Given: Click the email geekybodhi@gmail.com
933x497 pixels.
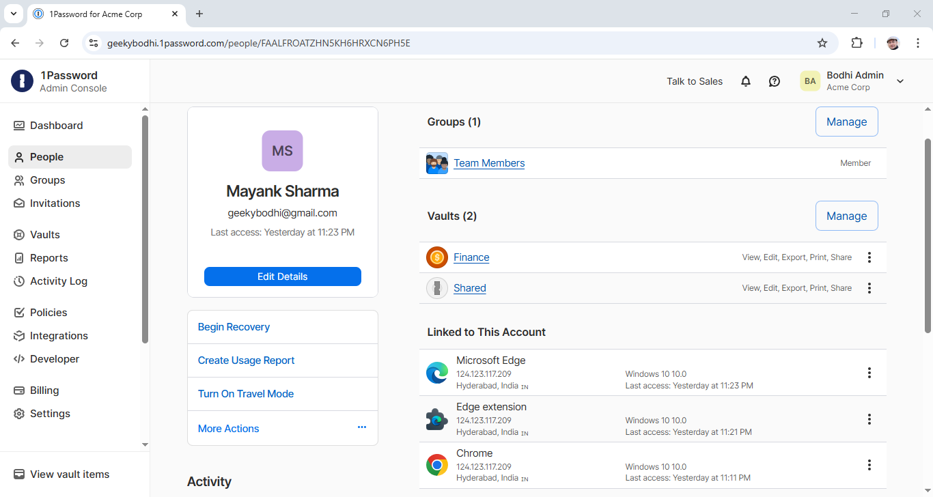Looking at the screenshot, I should [x=282, y=213].
